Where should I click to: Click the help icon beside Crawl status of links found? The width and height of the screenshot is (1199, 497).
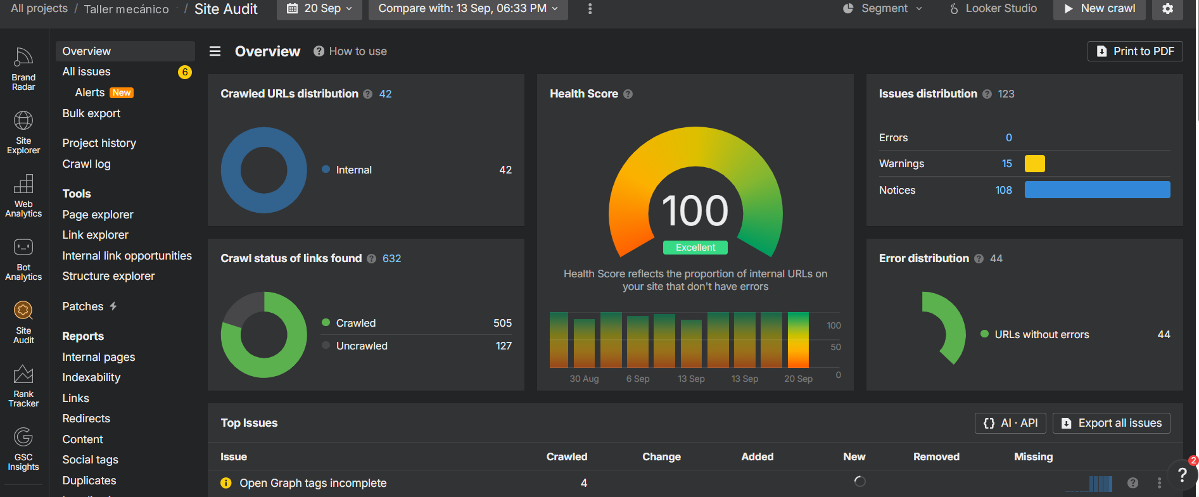(371, 259)
